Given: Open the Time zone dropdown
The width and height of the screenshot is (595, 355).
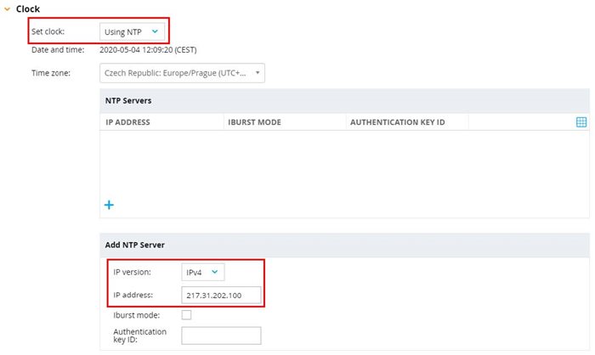Looking at the screenshot, I should pos(182,73).
